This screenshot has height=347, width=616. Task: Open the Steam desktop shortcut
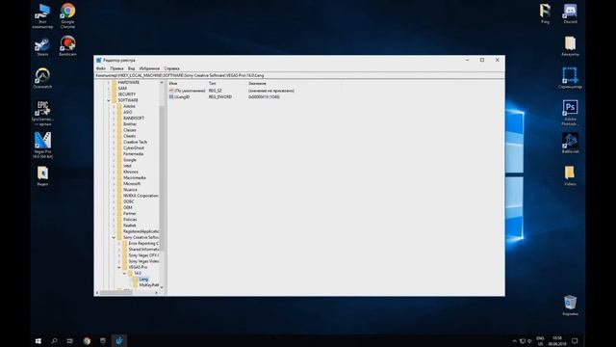[42, 46]
